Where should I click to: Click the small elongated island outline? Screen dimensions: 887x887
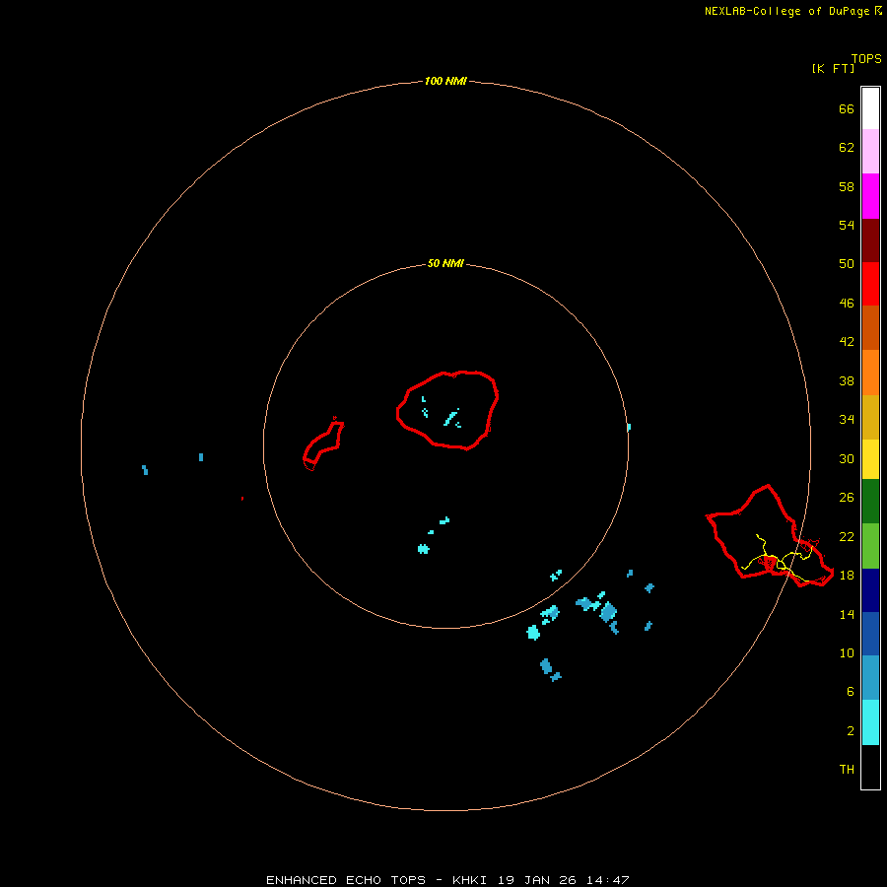tap(323, 444)
